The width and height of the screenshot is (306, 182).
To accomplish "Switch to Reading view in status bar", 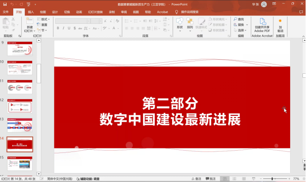I will (243, 179).
